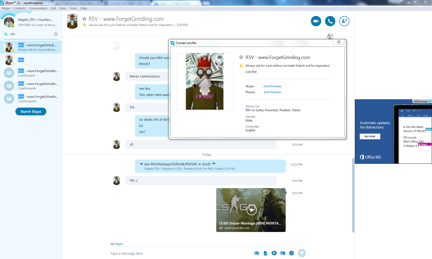This screenshot has height=259, width=432.
Task: Click the quoted "Any PKH/Runique/OSRUNE/RSPSPK in stock?" message
Action: click(x=210, y=166)
